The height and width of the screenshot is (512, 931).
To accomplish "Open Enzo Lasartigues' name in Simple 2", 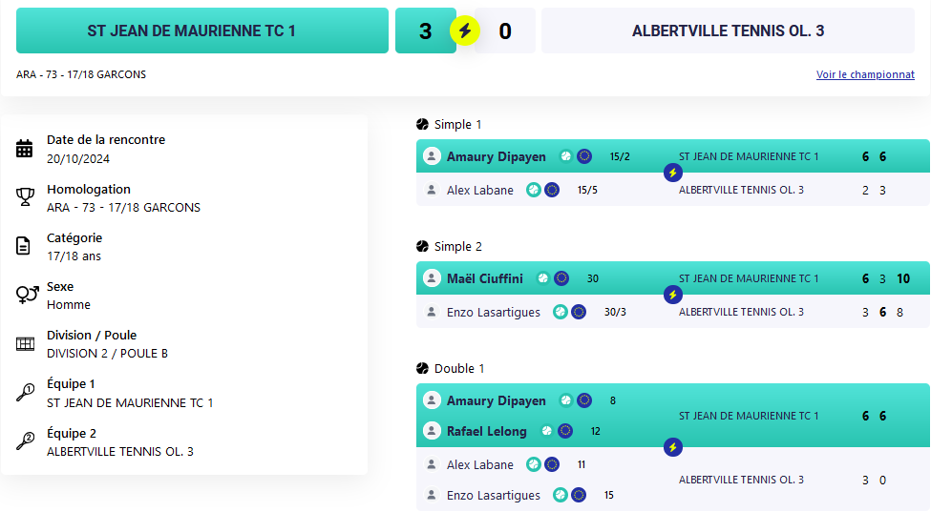I will tap(494, 313).
